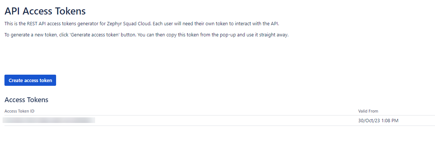This screenshot has height=156, width=435.
Task: Click the Access Tokens section heading
Action: [x=26, y=100]
